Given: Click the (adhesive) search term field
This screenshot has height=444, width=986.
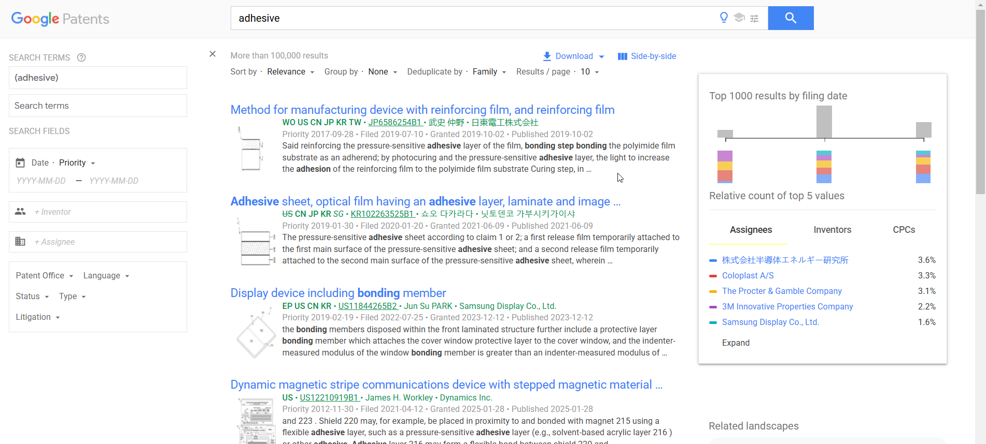Looking at the screenshot, I should (x=98, y=78).
